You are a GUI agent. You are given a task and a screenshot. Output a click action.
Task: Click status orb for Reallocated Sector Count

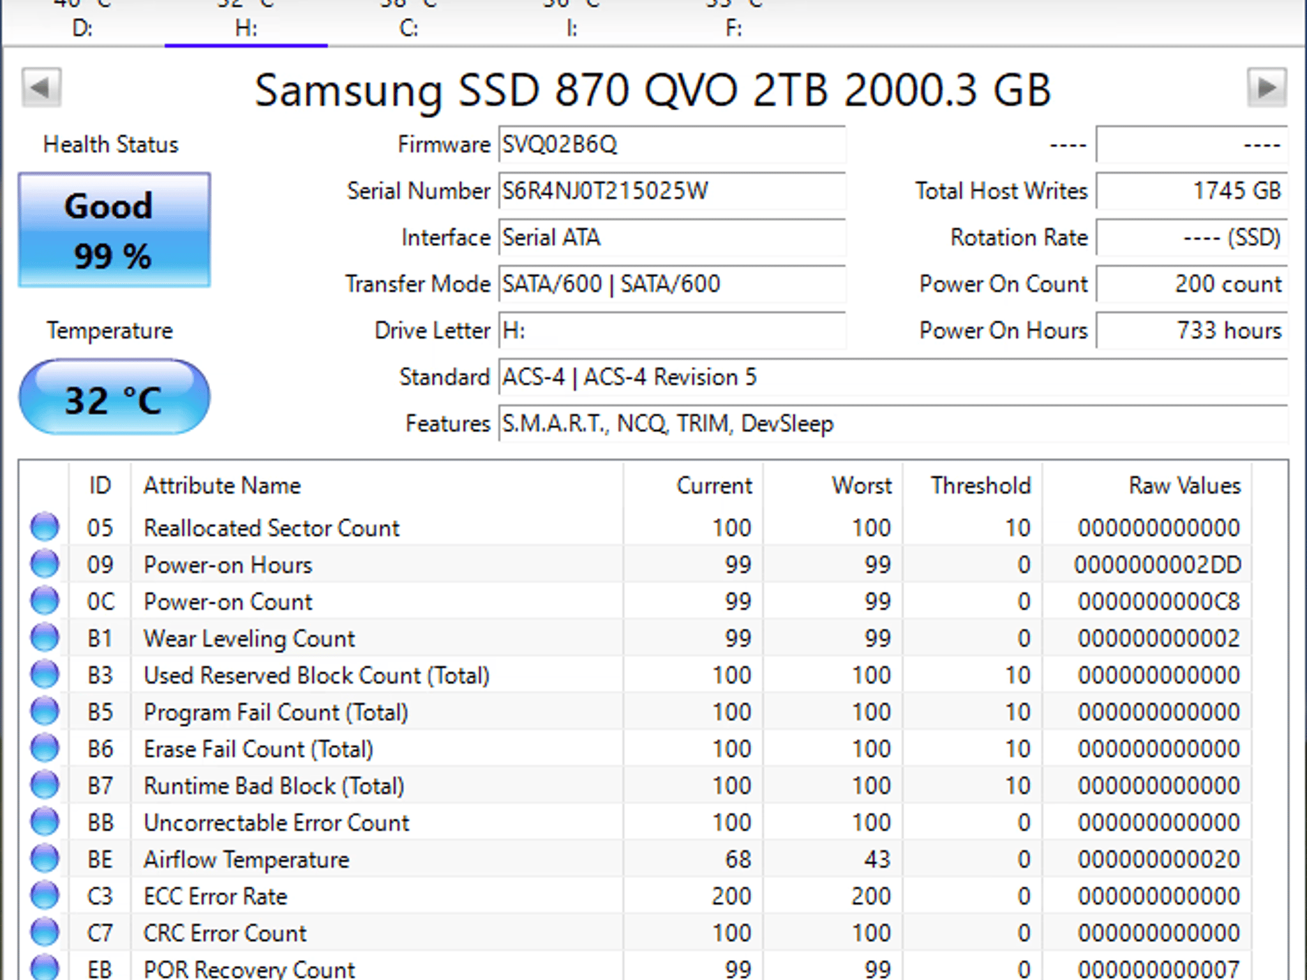pos(45,527)
